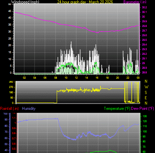Click the 180 wind direction degree label
This screenshot has height=153, width=155.
point(11,92)
